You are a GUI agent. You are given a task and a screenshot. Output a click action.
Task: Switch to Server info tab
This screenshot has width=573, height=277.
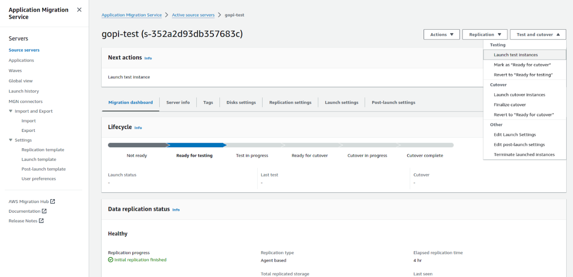178,102
